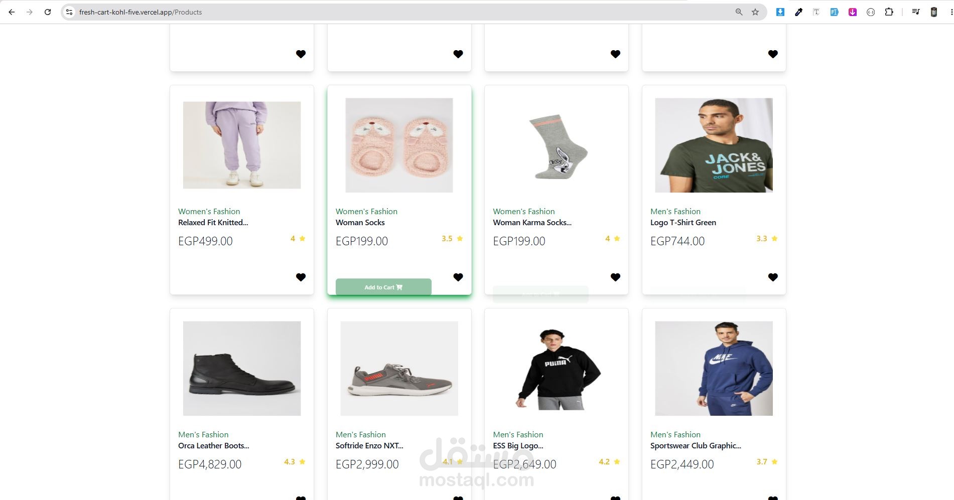Open the extensions puzzle icon
954x500 pixels.
(889, 12)
